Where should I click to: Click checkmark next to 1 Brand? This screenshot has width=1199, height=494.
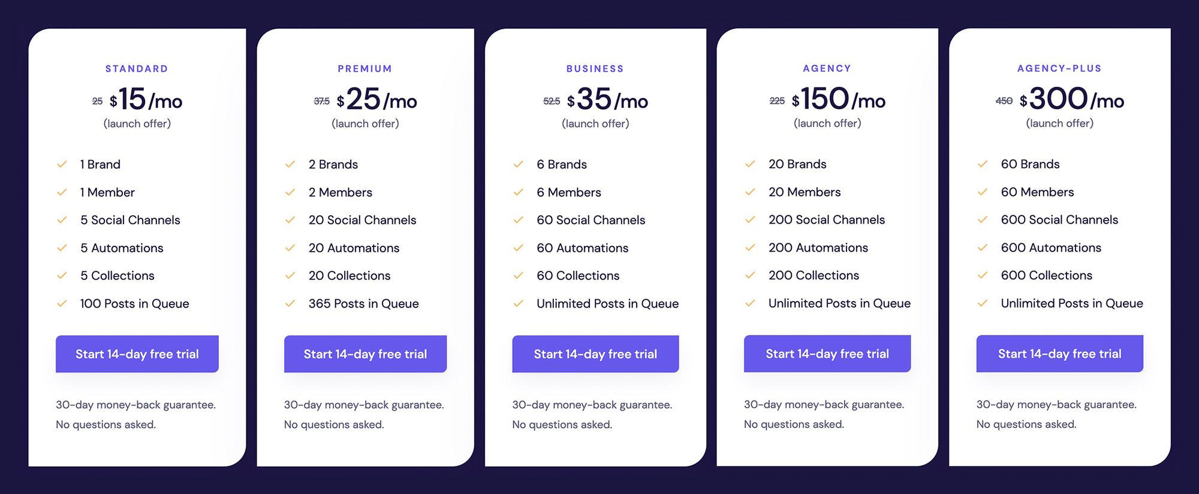[62, 164]
